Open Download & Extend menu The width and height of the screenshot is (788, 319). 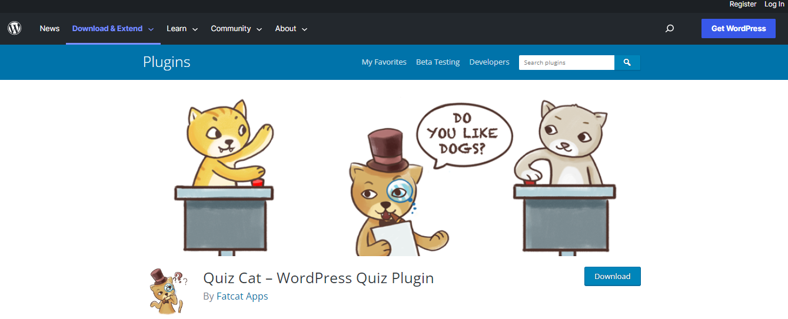108,28
